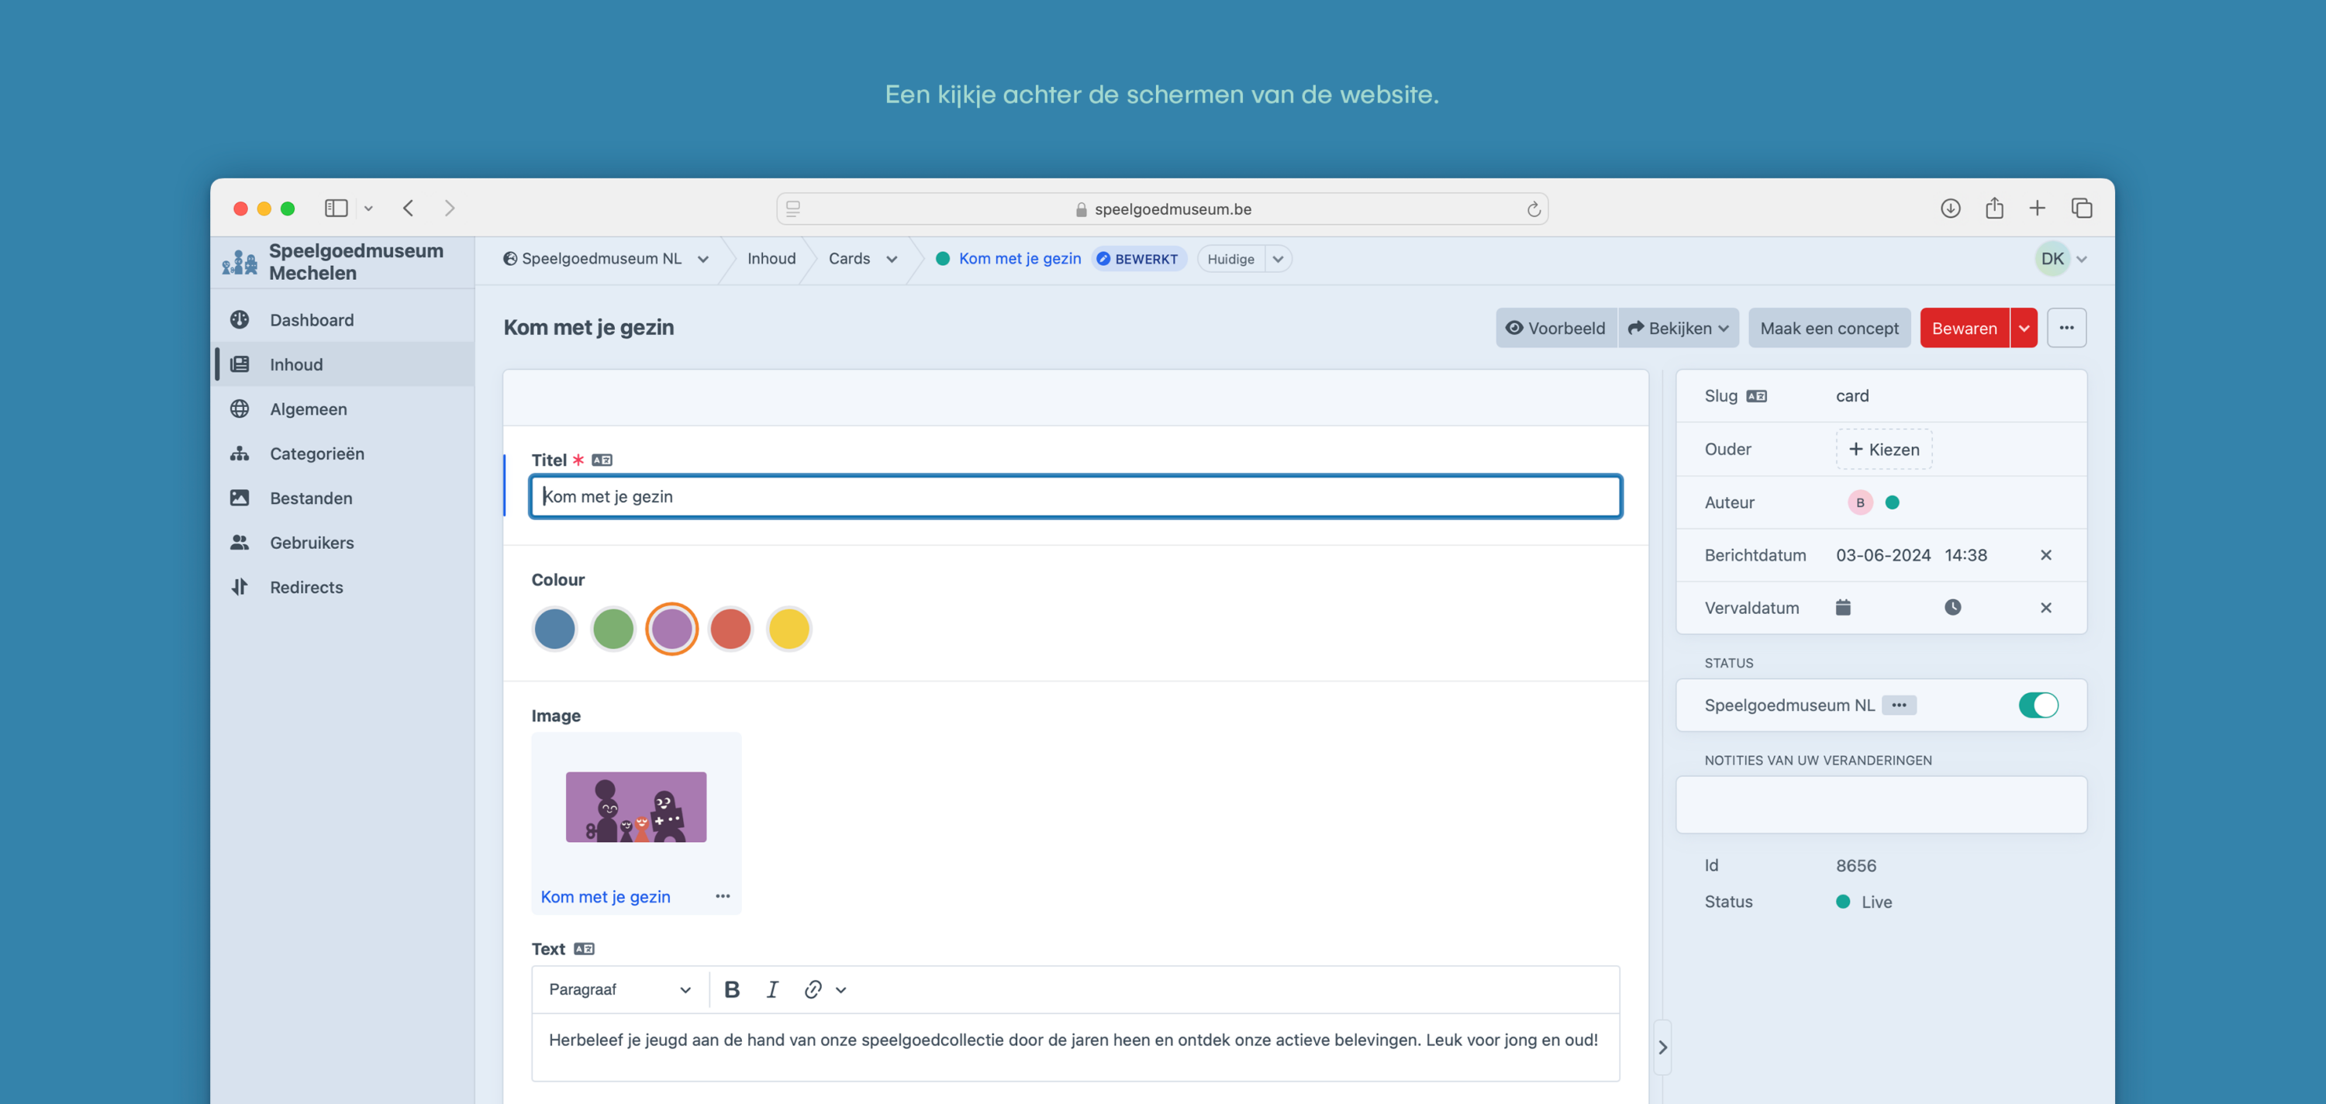
Task: Clear the Vervaldatum field
Action: (2046, 608)
